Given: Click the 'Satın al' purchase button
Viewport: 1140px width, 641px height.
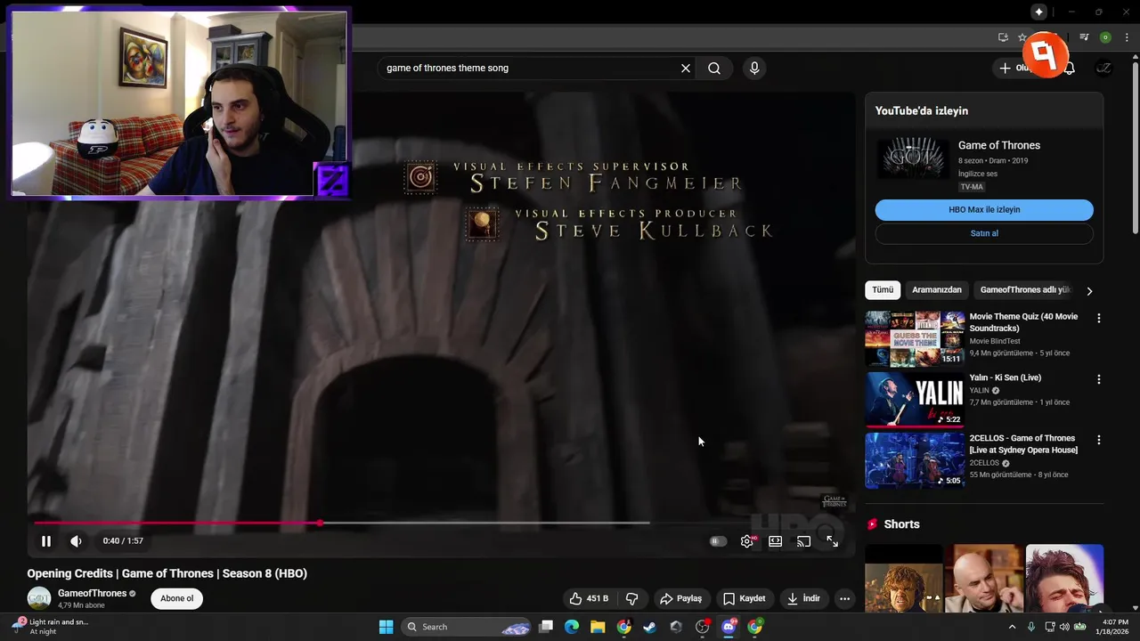Looking at the screenshot, I should 984,233.
